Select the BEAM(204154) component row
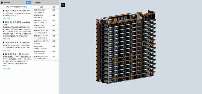Screen dimensions: 202x94 click(46, 16)
